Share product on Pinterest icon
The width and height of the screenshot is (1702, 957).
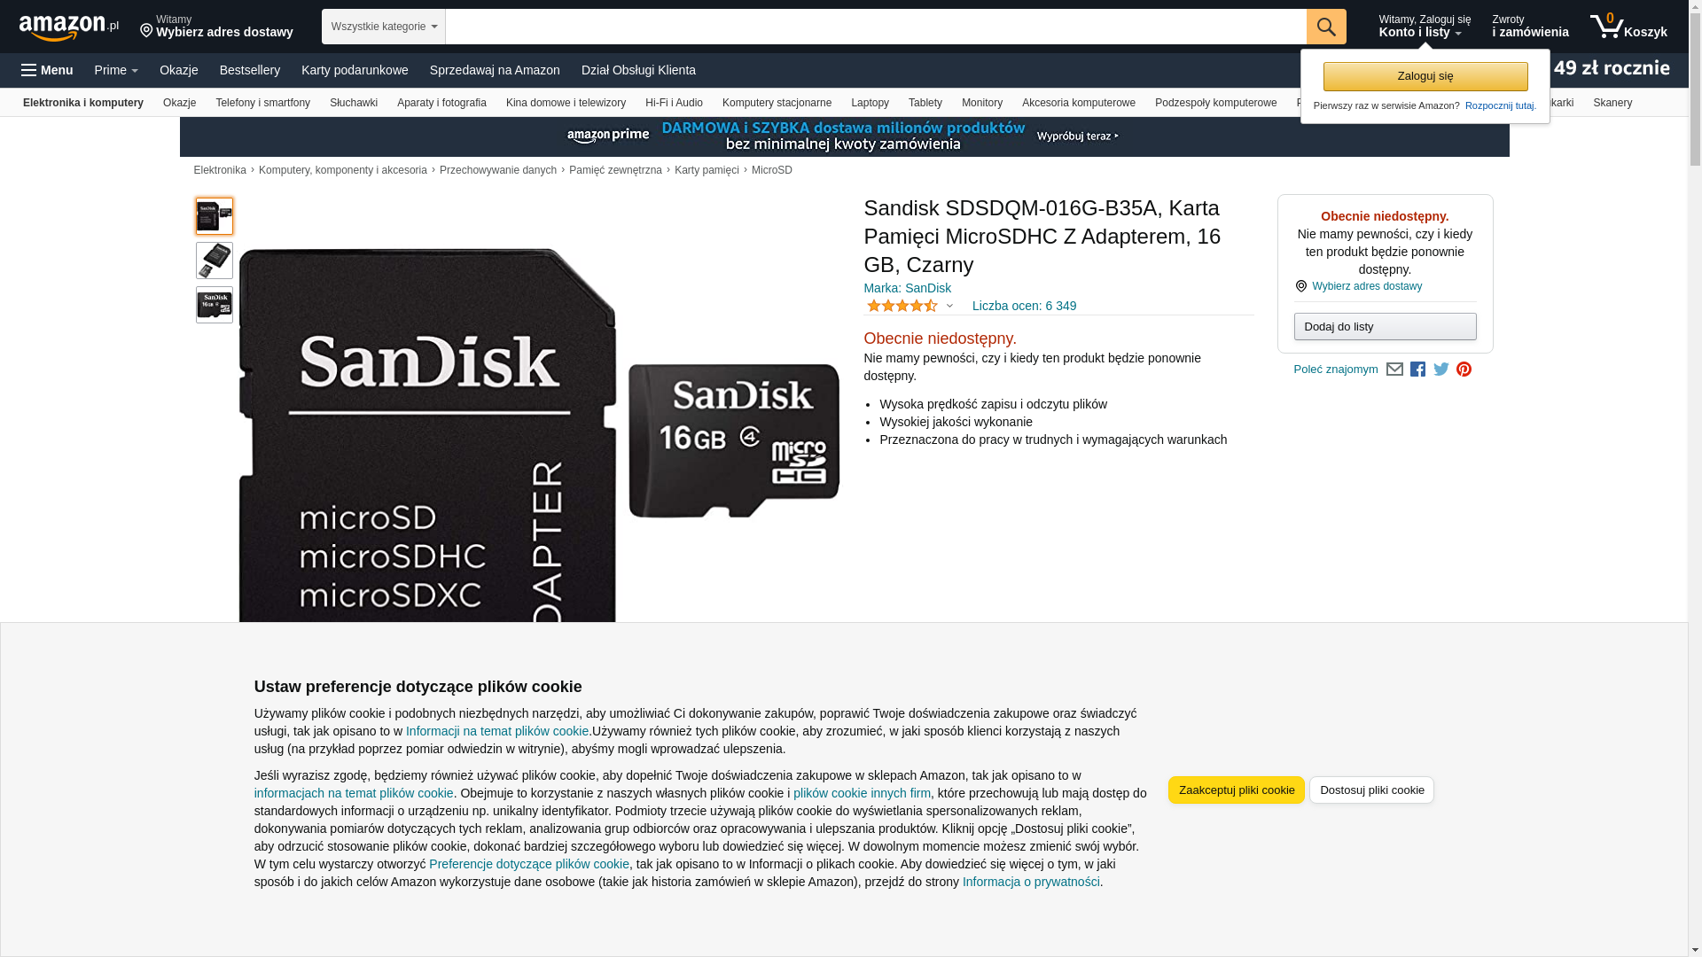tap(1464, 370)
